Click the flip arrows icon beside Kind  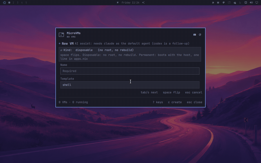(61, 50)
